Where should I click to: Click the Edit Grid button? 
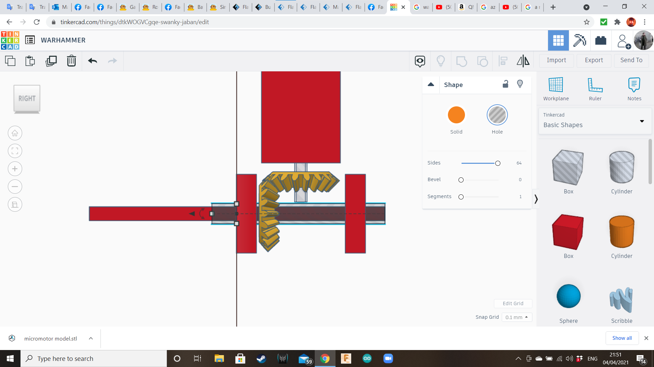pyautogui.click(x=513, y=303)
